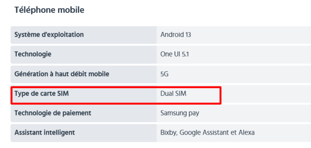The image size is (311, 148).
Task: Select 'Génération à haut débit mobile' label
Action: tap(62, 74)
